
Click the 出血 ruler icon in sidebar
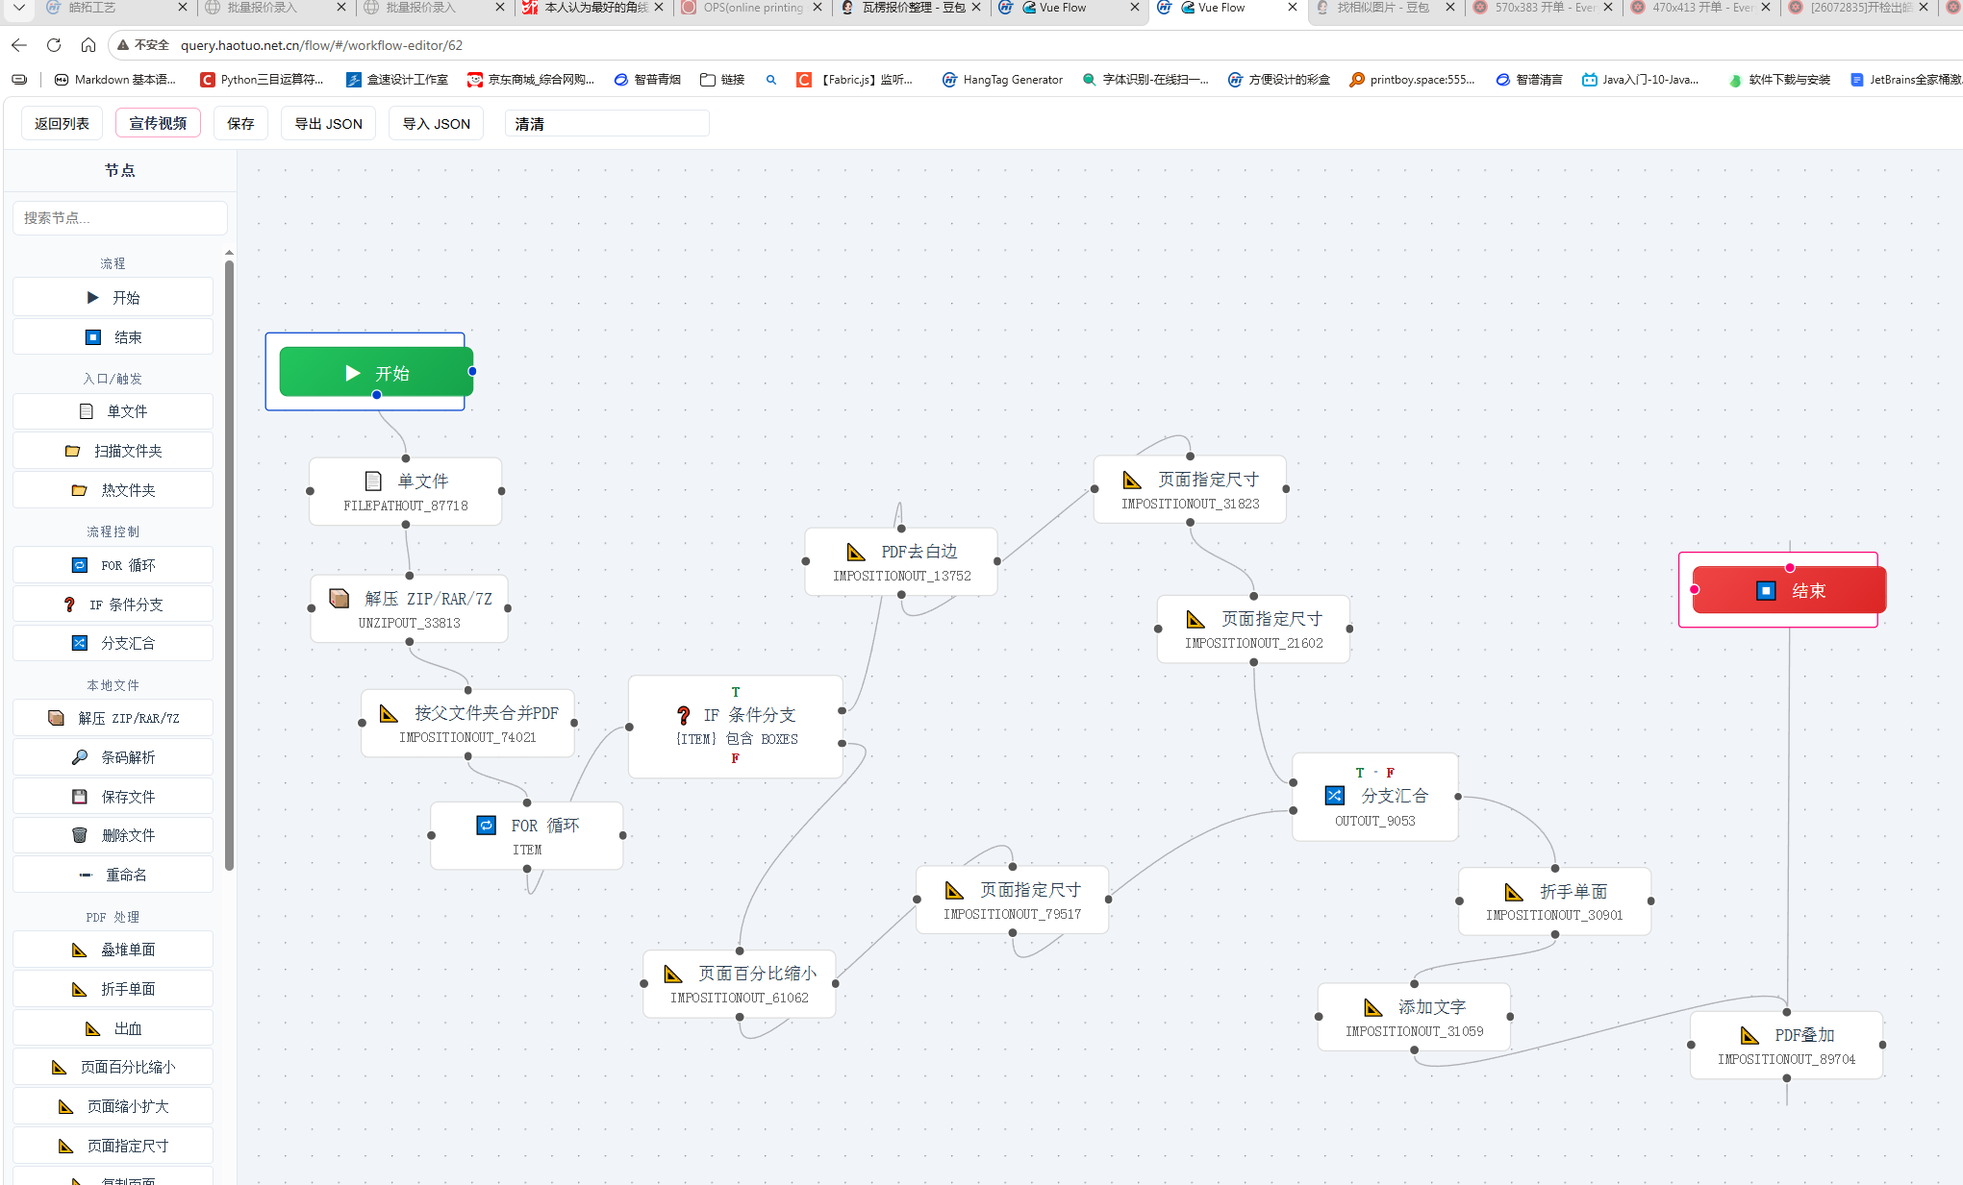coord(93,1028)
